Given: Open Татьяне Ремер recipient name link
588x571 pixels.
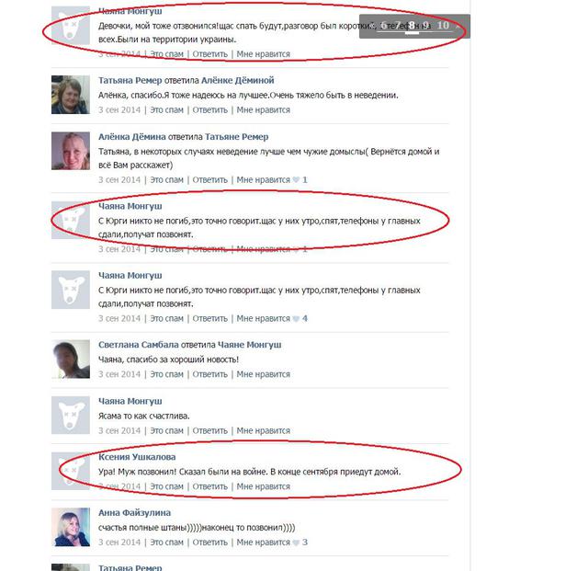Looking at the screenshot, I should coord(237,137).
